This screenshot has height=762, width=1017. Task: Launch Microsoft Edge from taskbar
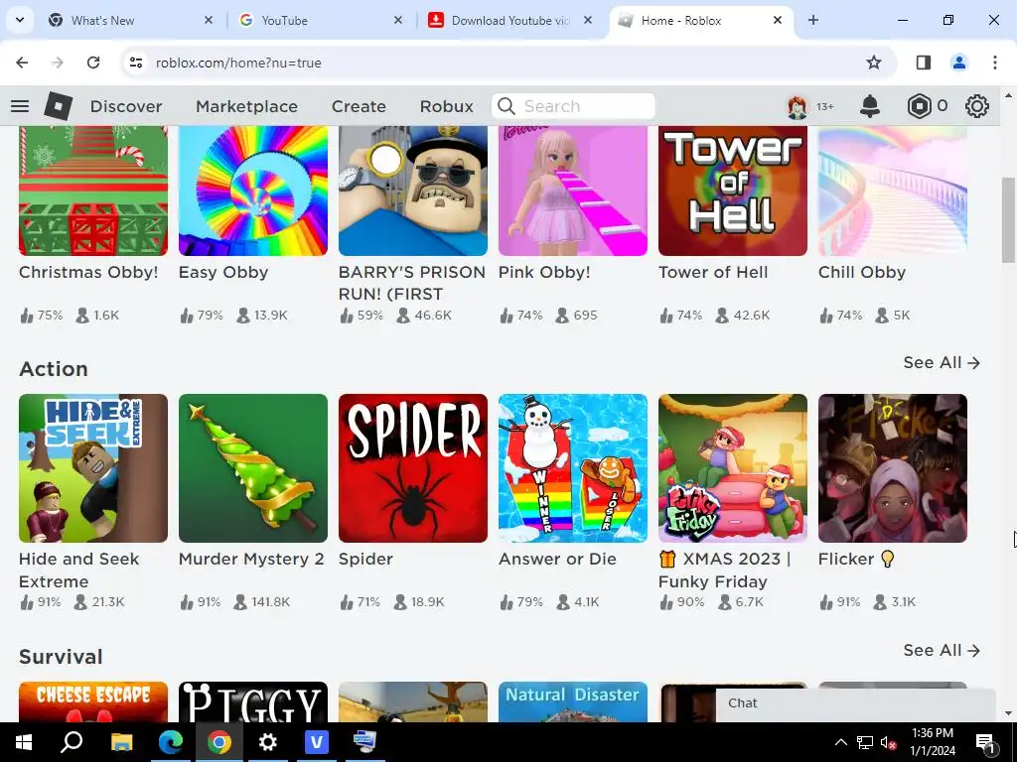coord(171,742)
